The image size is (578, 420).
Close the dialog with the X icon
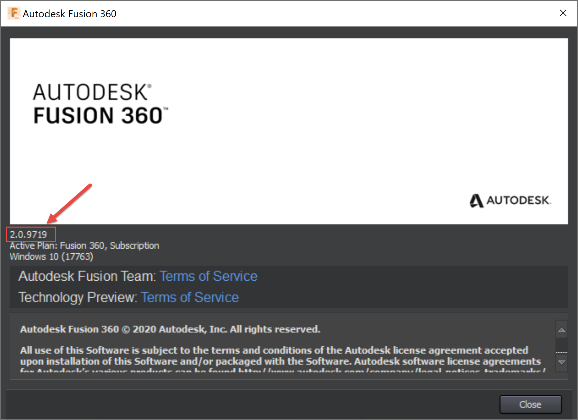(x=563, y=13)
